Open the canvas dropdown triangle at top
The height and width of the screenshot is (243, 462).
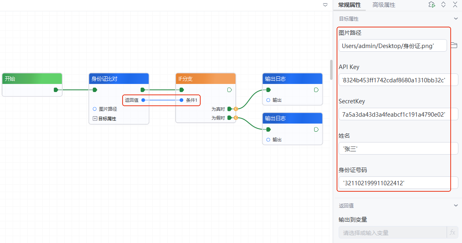click(325, 5)
